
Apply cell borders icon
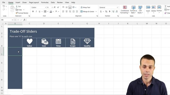tap(45, 11)
